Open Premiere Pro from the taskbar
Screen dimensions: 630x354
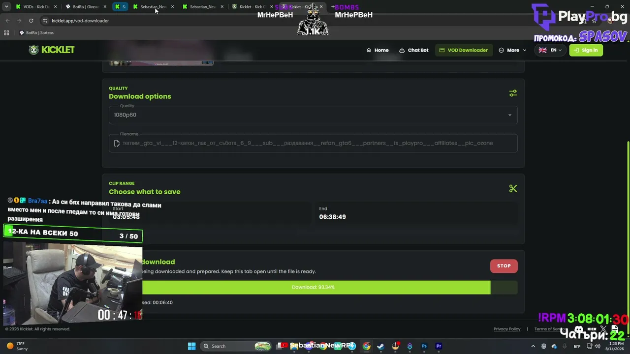point(439,346)
